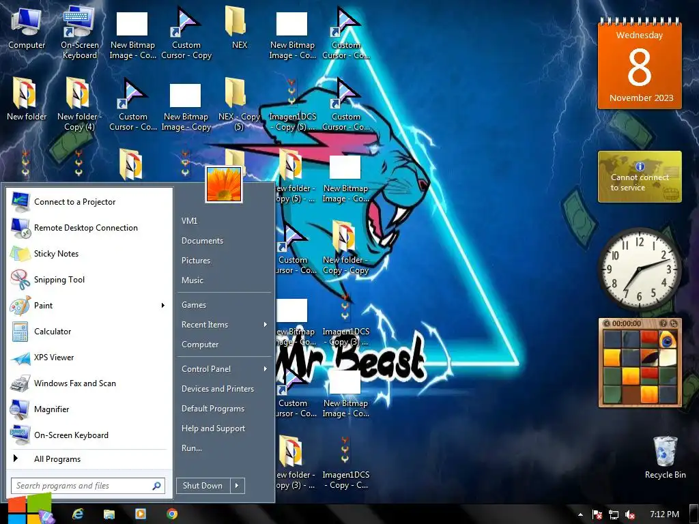Open Windows Media Player from taskbar

click(141, 514)
